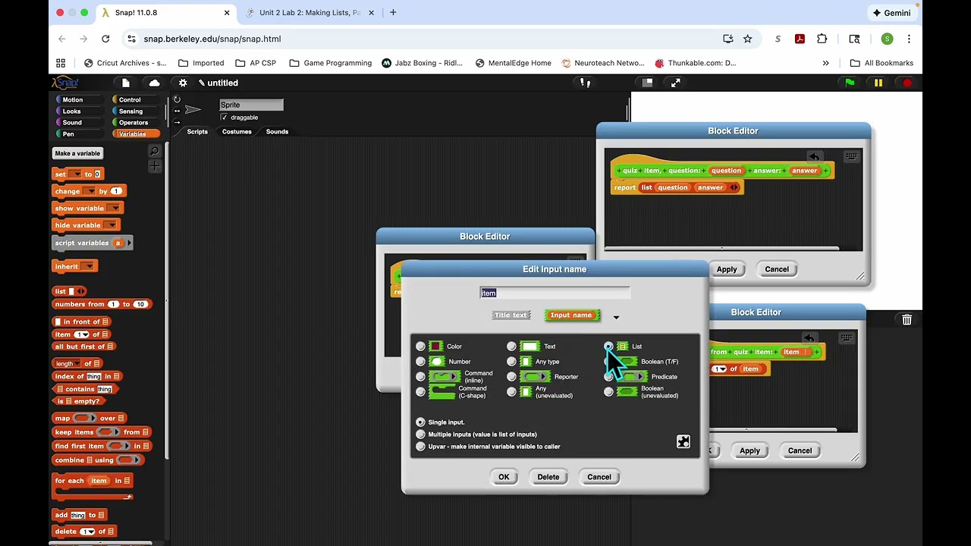Open variable dropdown in set block
Screen dimensions: 971x546
(x=75, y=174)
